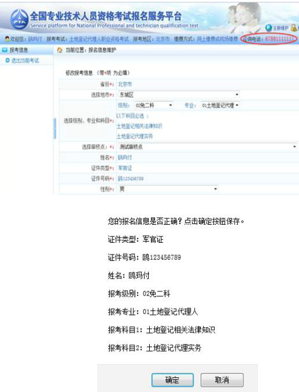The height and width of the screenshot is (392, 299).
Task: Click the 确定 button to save
Action: click(173, 380)
